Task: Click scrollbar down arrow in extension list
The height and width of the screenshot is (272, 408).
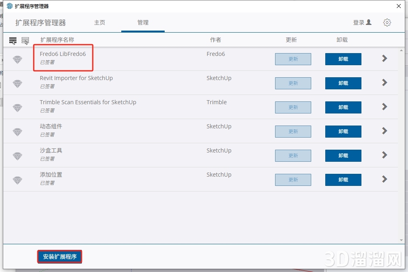Action: [x=401, y=240]
